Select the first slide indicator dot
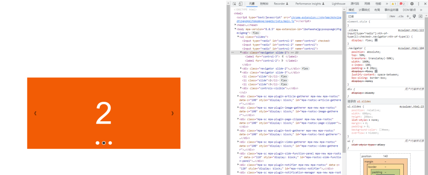Image resolution: width=428 pixels, height=175 pixels. click(x=97, y=143)
